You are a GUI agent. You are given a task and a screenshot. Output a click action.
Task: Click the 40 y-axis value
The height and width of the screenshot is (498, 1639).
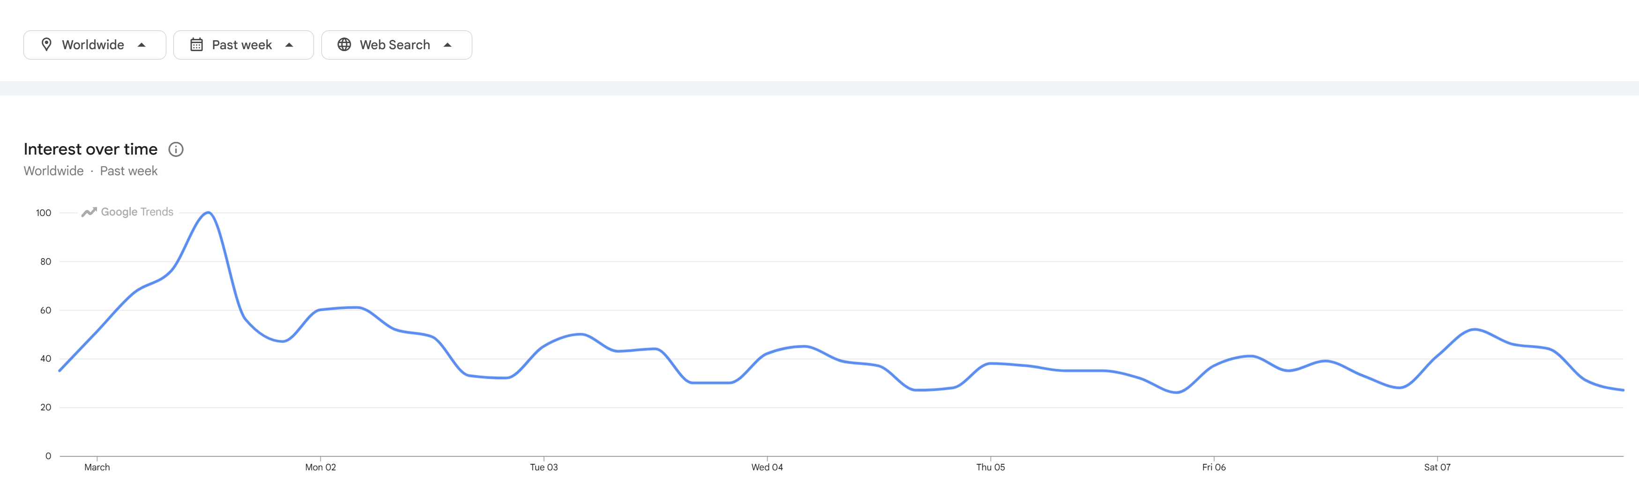46,359
